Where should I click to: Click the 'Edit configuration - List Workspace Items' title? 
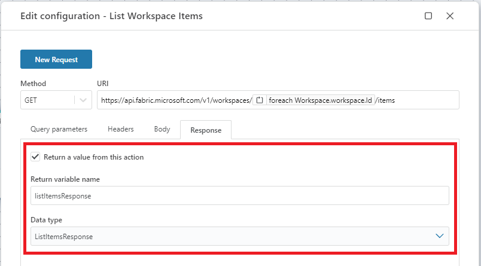pyautogui.click(x=111, y=16)
